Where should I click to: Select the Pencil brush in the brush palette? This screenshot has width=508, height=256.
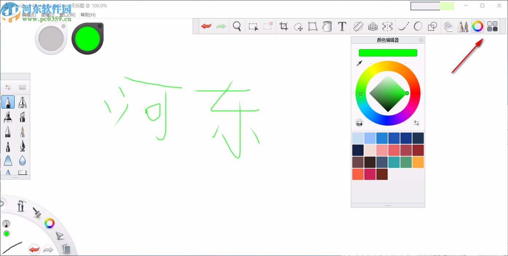(8, 102)
